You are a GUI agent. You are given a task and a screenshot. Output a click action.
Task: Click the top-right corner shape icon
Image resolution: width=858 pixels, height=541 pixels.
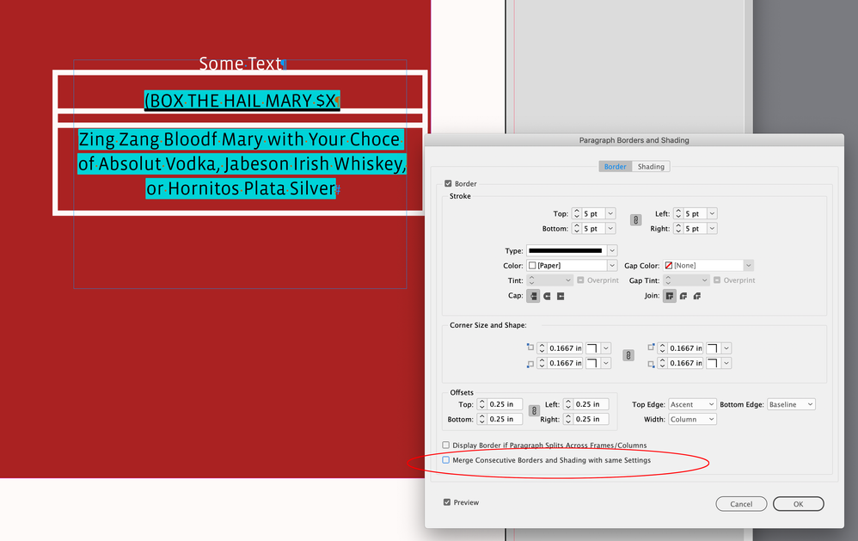[x=712, y=348]
